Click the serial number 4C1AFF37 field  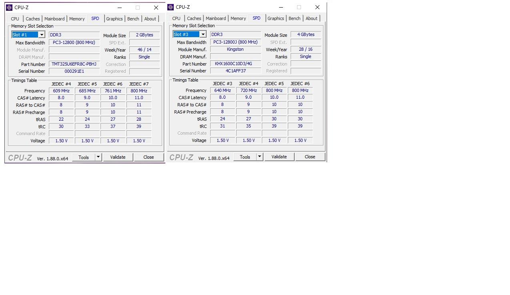pos(235,71)
